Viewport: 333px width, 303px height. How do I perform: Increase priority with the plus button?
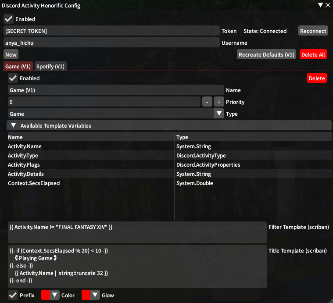click(219, 102)
